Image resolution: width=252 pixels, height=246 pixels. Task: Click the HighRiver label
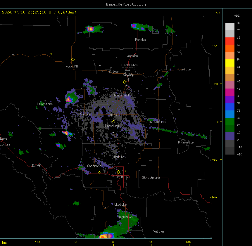tap(126, 217)
